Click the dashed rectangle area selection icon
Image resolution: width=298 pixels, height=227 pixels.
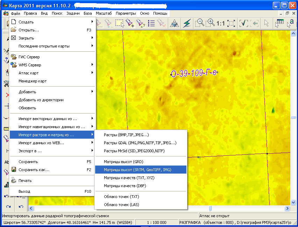[x=120, y=23]
